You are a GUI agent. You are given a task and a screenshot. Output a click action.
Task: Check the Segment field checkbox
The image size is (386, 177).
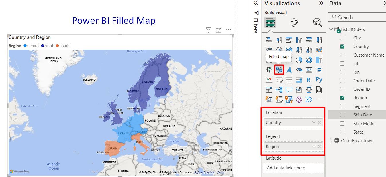(342, 106)
